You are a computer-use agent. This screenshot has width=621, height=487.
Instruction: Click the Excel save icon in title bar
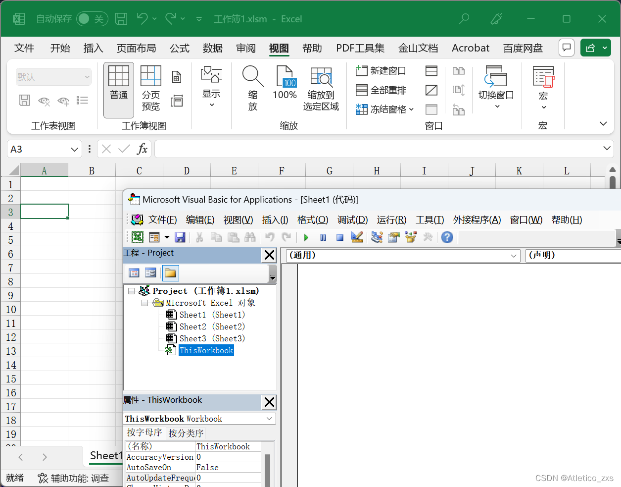point(121,19)
